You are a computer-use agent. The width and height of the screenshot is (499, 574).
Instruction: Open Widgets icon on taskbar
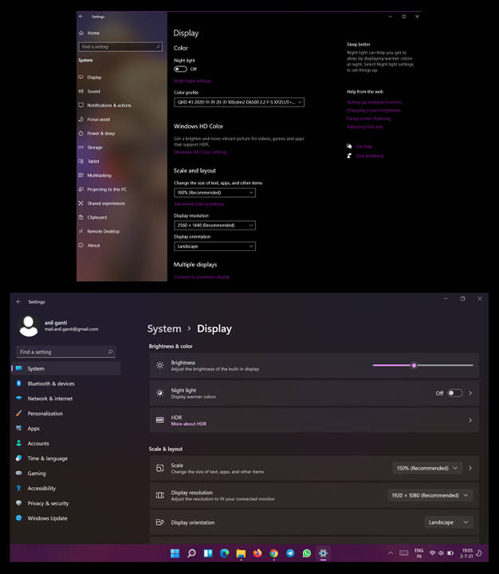tap(208, 553)
